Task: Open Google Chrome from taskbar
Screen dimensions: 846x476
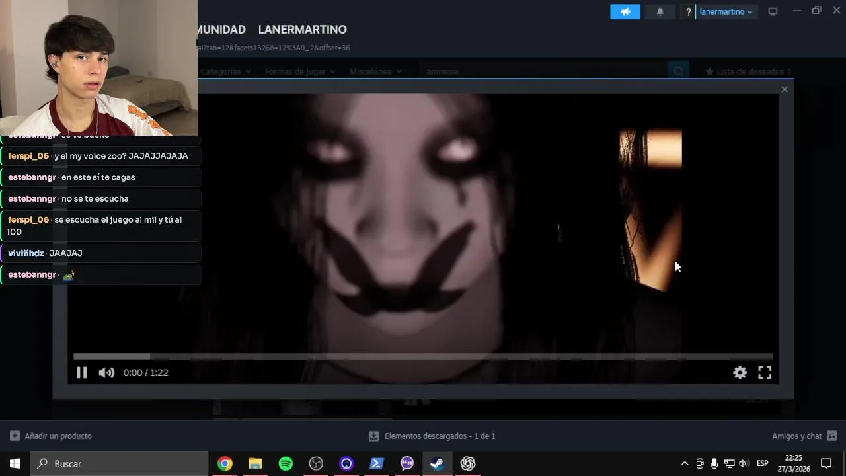Action: [x=225, y=463]
